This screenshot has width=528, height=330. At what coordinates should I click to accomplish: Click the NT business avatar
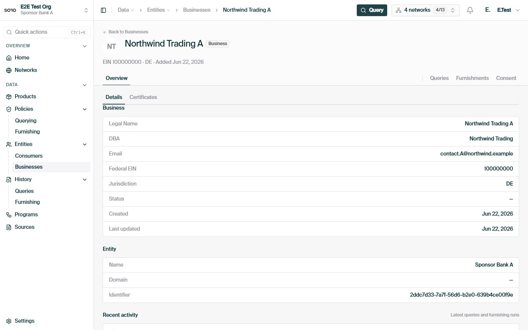pyautogui.click(x=111, y=47)
